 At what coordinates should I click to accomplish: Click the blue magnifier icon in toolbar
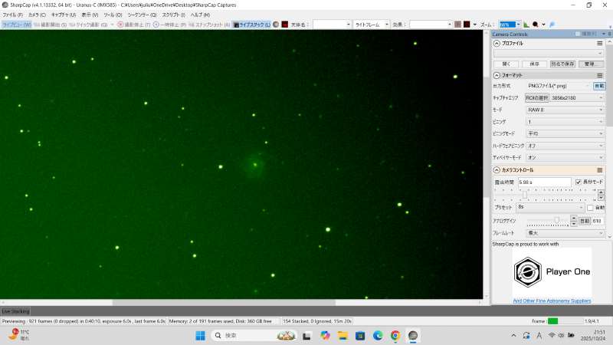[x=552, y=25]
